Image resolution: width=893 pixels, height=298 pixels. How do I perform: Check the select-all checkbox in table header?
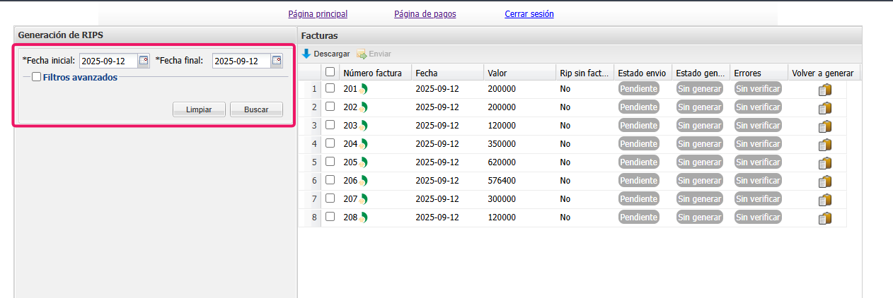tap(330, 72)
